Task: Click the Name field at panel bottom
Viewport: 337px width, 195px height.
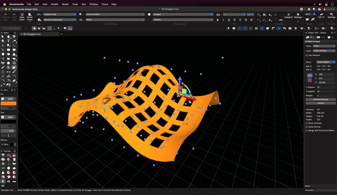Action: coord(323,186)
